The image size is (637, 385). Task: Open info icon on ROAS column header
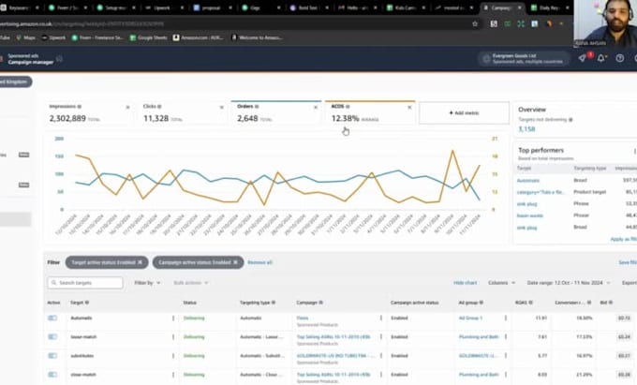[530, 303]
